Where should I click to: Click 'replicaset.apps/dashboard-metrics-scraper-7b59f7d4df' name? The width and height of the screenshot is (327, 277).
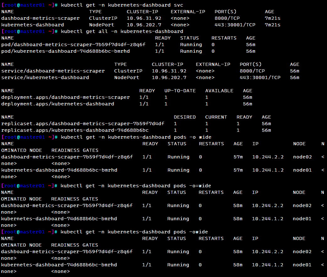[83, 124]
